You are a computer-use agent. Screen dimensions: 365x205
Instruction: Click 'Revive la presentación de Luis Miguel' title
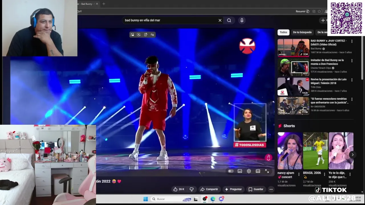coord(328,81)
